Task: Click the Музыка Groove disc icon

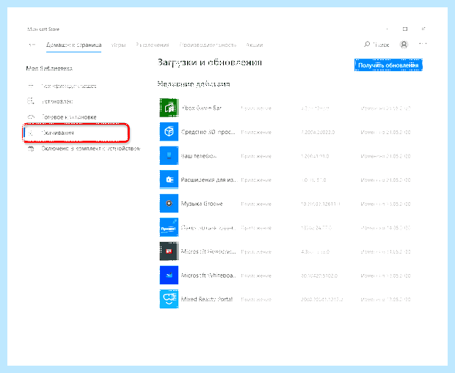Action: (x=169, y=204)
